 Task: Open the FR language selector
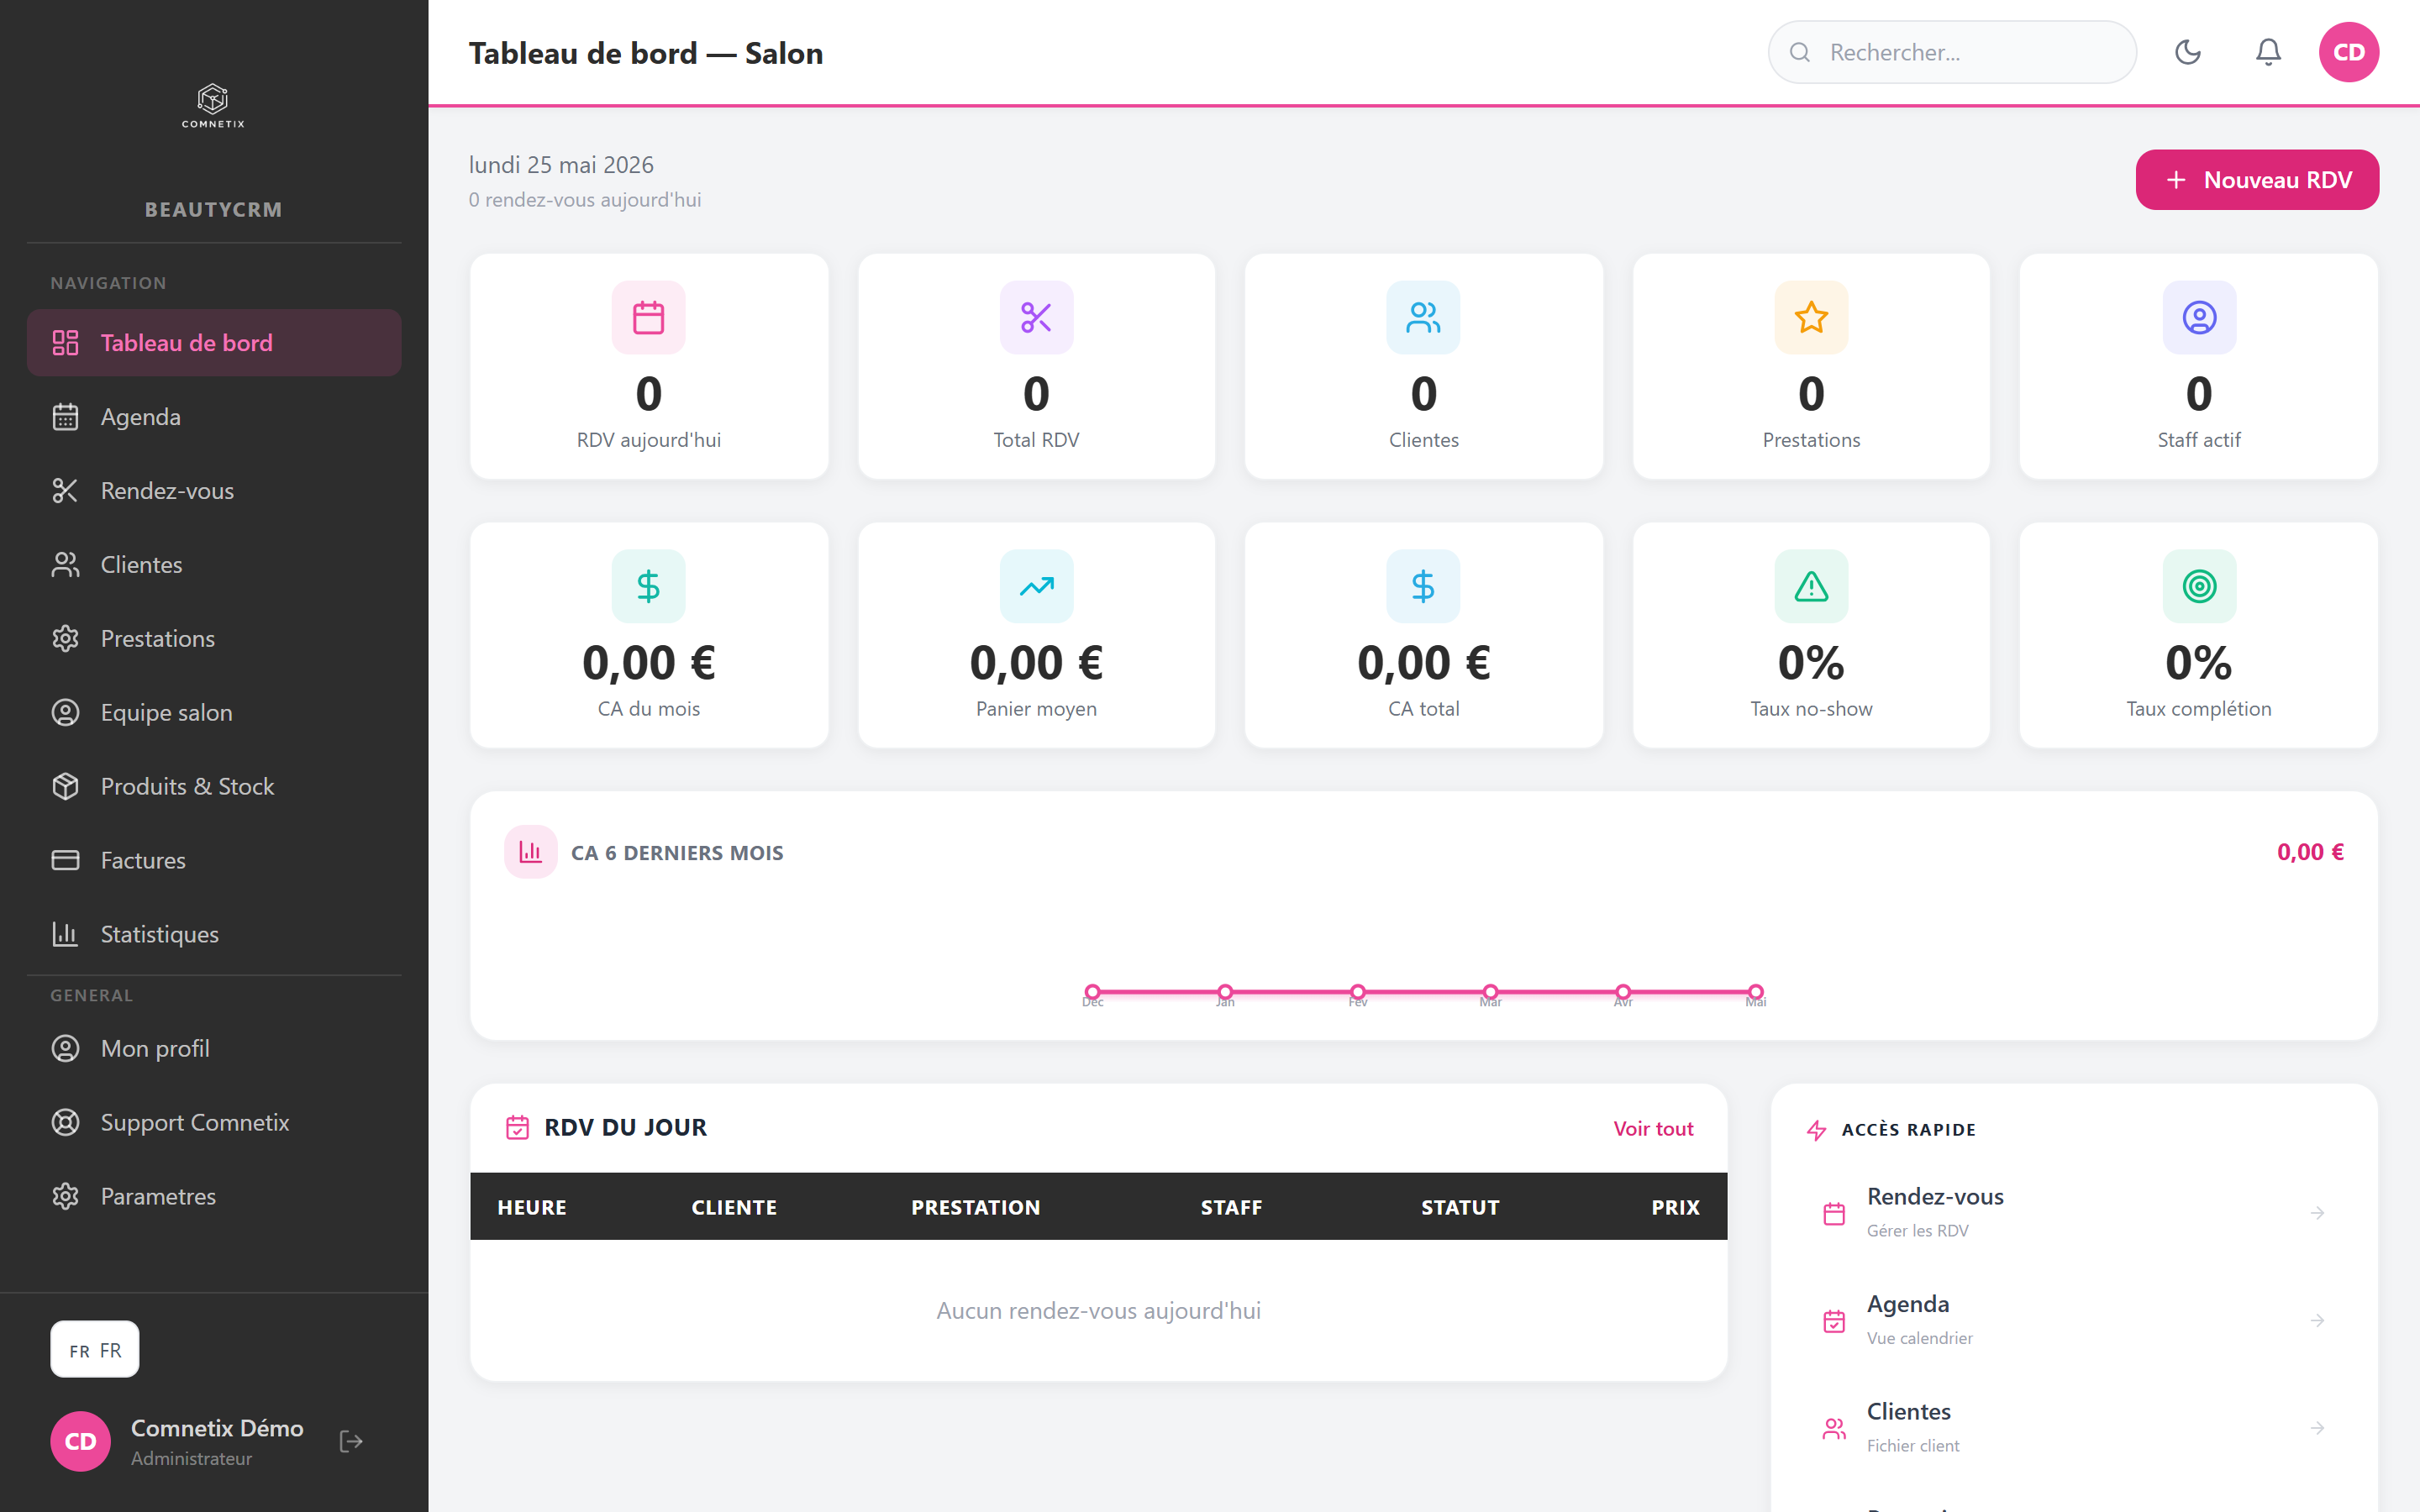click(95, 1349)
